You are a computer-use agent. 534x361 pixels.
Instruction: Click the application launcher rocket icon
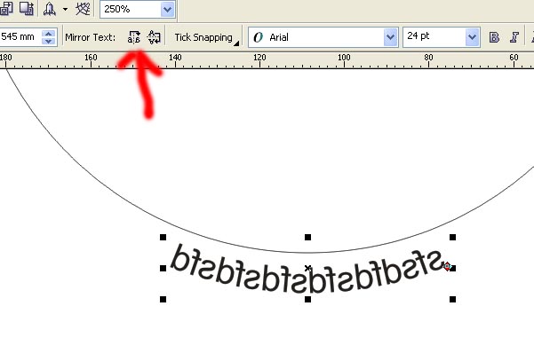coord(50,9)
